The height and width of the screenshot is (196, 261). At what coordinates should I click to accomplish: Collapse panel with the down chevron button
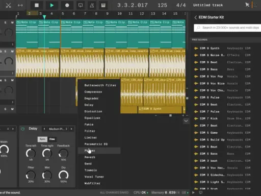pos(186,121)
